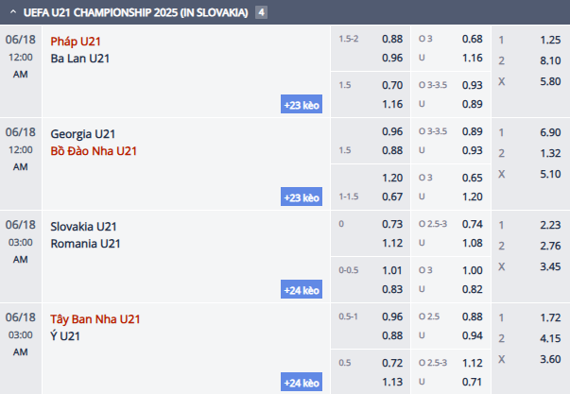Open +23 kèo for Georgia U21 match
The image size is (570, 394).
tap(302, 197)
